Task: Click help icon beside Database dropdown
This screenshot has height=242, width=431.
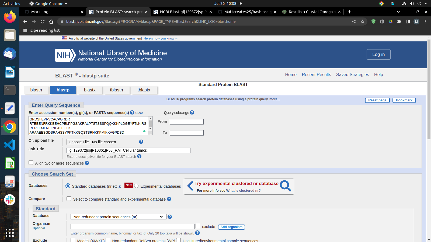Action: point(170,217)
